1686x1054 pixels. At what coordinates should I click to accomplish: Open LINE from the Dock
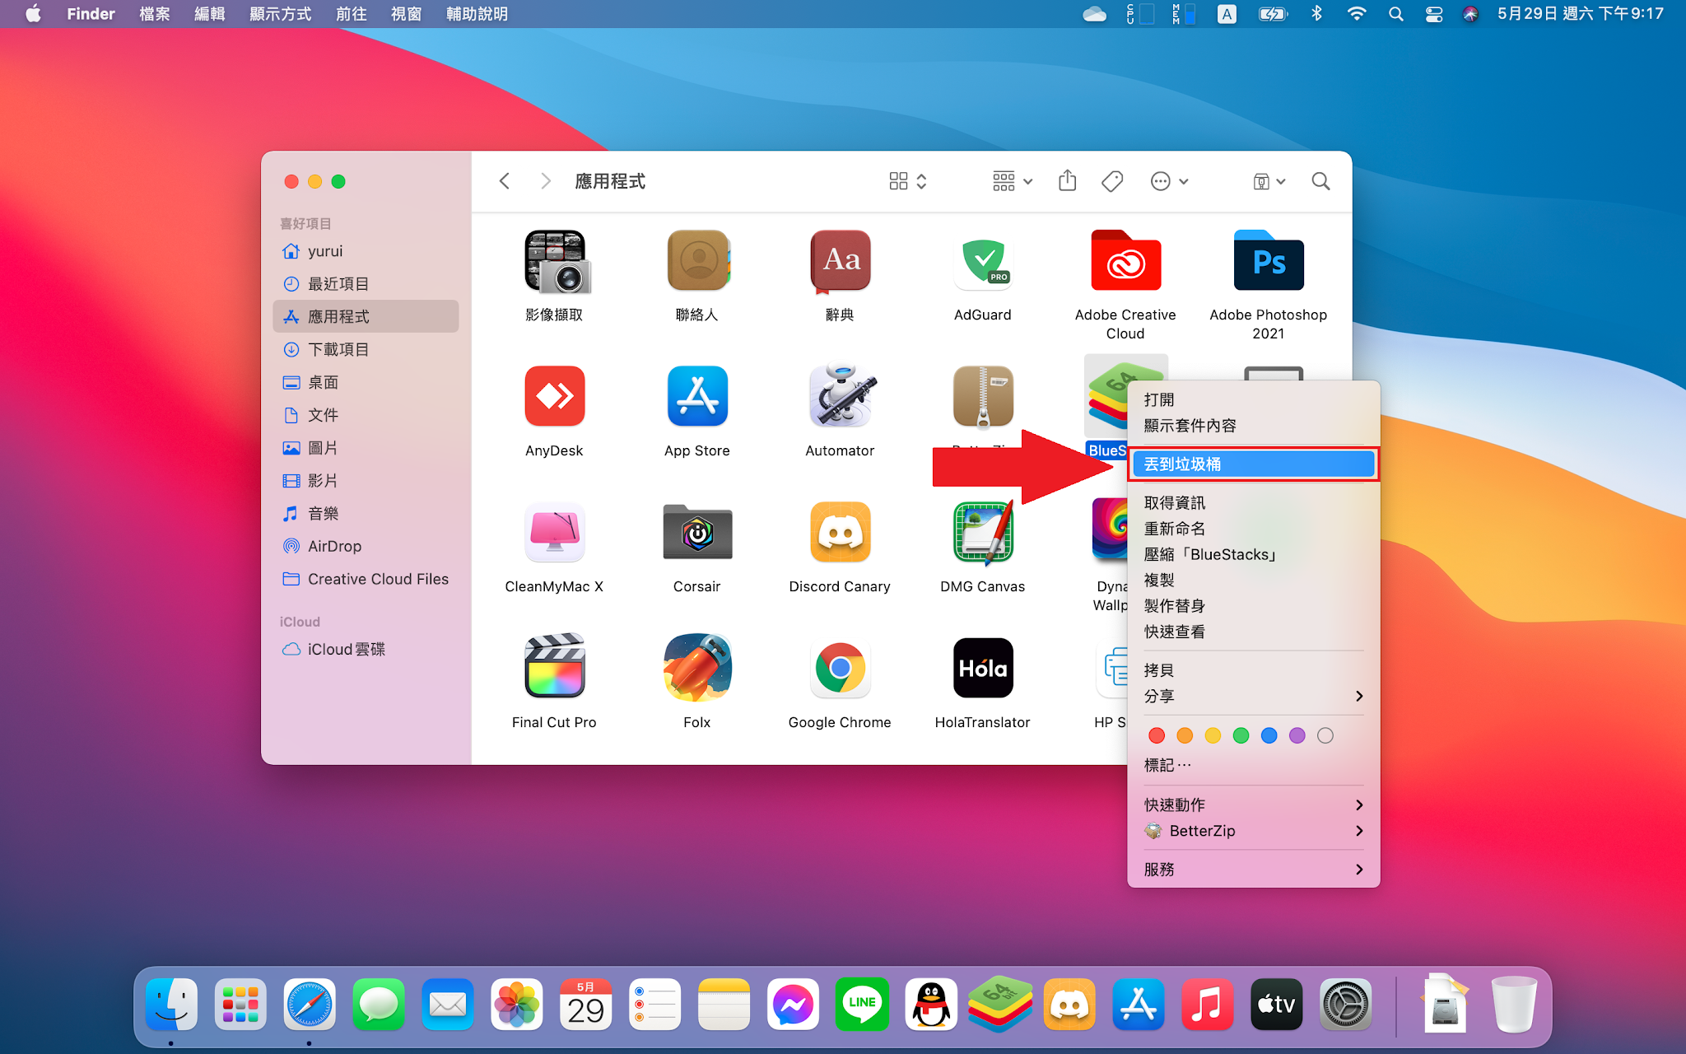[861, 1004]
